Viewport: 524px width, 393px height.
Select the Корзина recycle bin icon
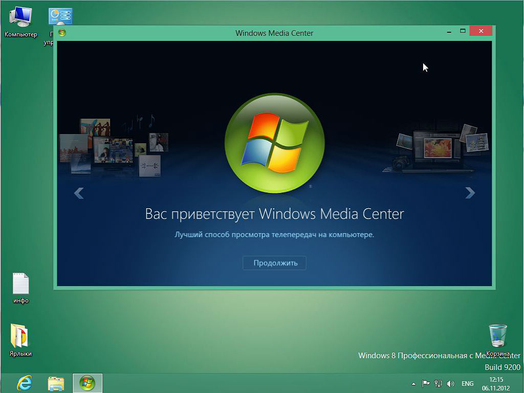coord(498,339)
